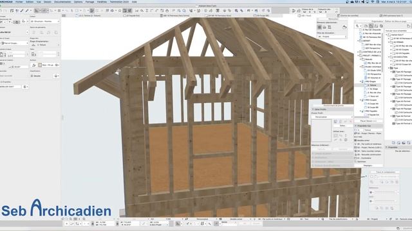
Task: Open the Fichier menu
Action: click(x=19, y=1)
